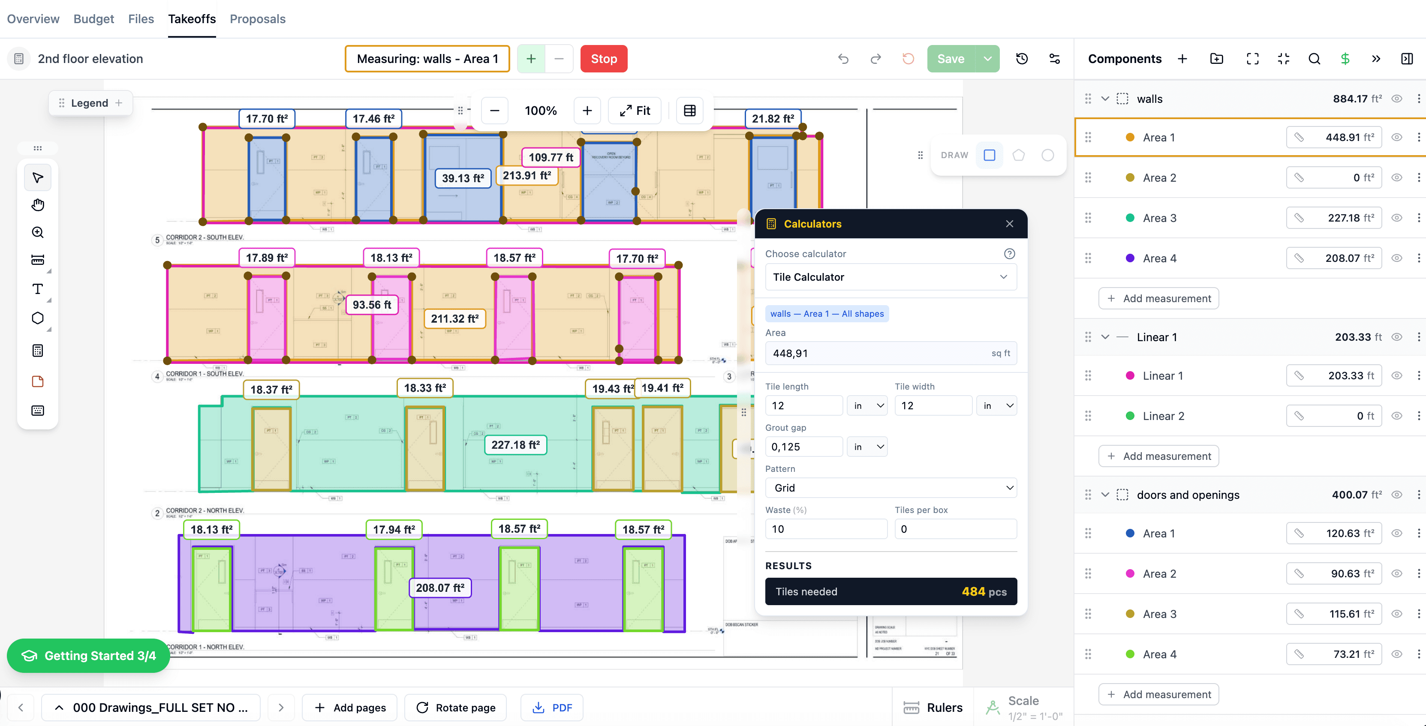1426x726 pixels.
Task: Select the rectangle draw shape
Action: click(x=989, y=156)
